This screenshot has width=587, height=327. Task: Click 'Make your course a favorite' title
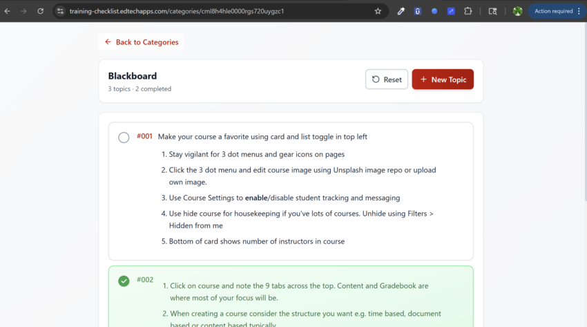click(x=262, y=137)
